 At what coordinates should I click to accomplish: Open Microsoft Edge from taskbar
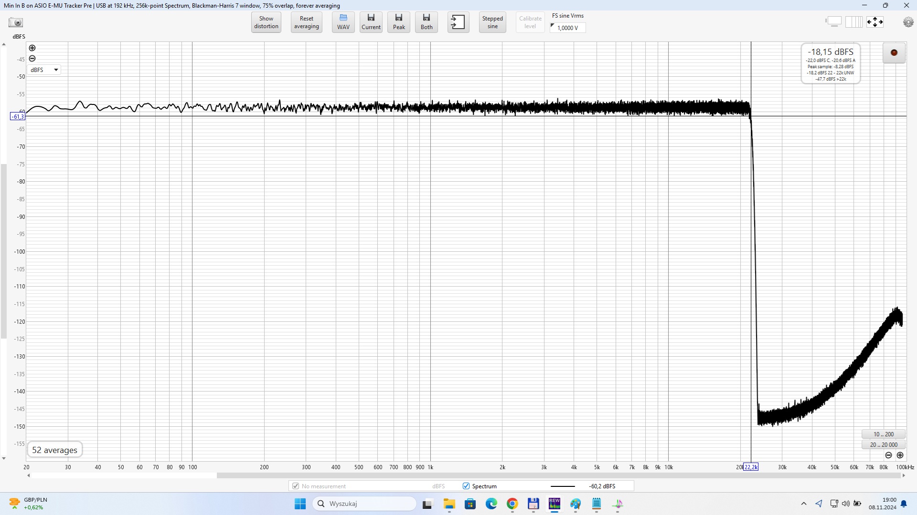click(x=491, y=504)
